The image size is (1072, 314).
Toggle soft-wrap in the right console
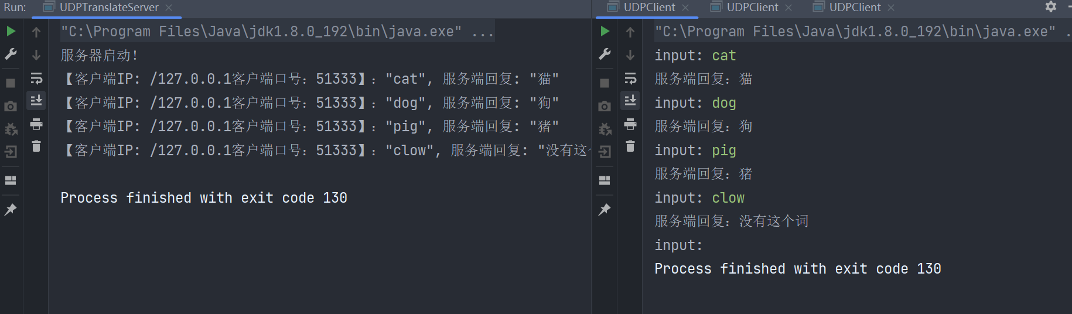click(x=630, y=78)
